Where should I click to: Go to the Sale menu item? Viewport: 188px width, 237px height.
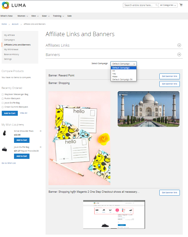coord(69,16)
